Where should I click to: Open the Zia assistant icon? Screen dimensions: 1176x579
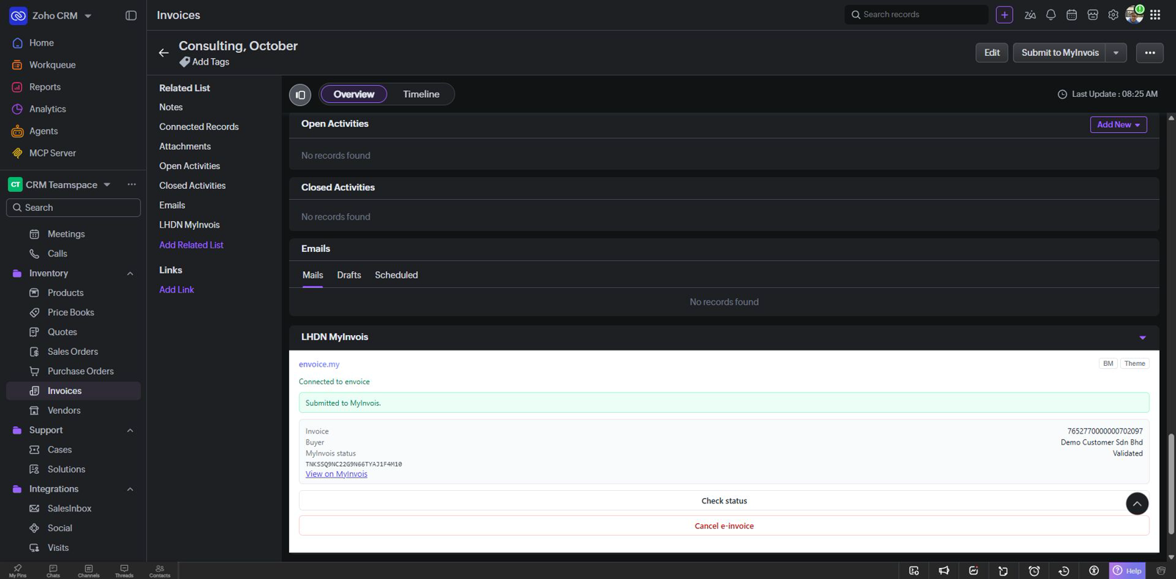tap(1030, 15)
